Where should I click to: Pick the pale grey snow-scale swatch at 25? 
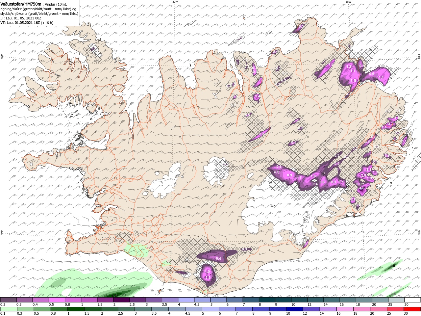tap(396, 300)
